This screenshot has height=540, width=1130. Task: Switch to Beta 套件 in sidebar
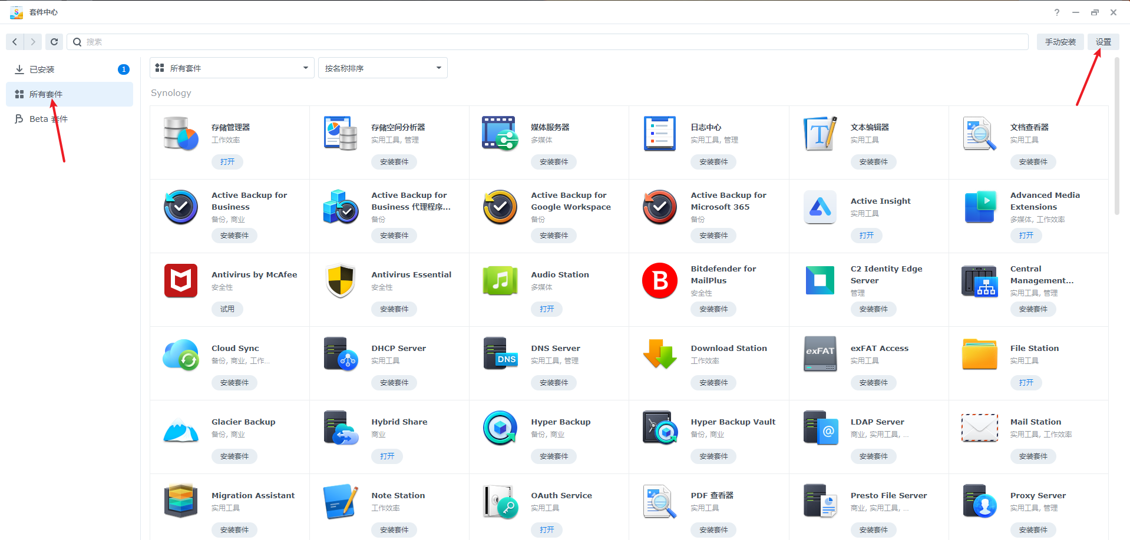70,119
